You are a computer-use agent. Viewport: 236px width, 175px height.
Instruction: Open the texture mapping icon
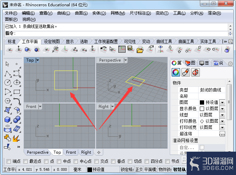pos(196,72)
